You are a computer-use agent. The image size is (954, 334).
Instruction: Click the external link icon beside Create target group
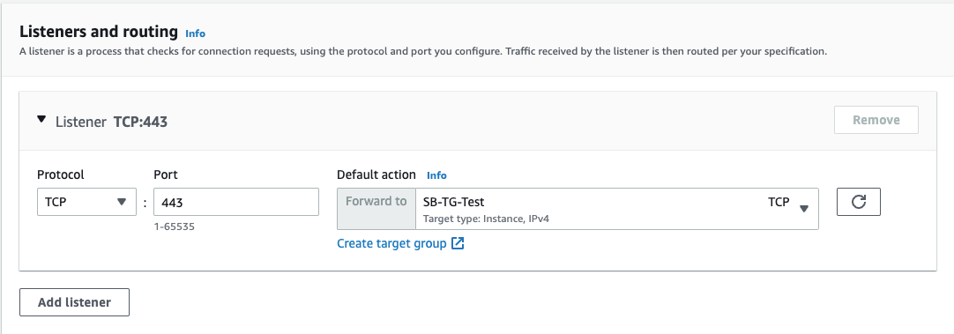458,243
